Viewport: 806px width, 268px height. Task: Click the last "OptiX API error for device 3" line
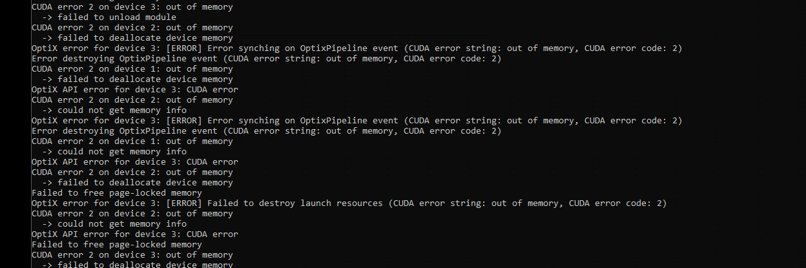134,234
